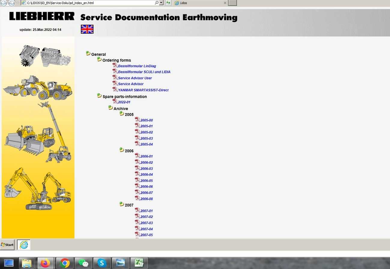Open a new browser tab
Image resolution: width=390 pixels, height=269 pixels.
tap(232, 3)
